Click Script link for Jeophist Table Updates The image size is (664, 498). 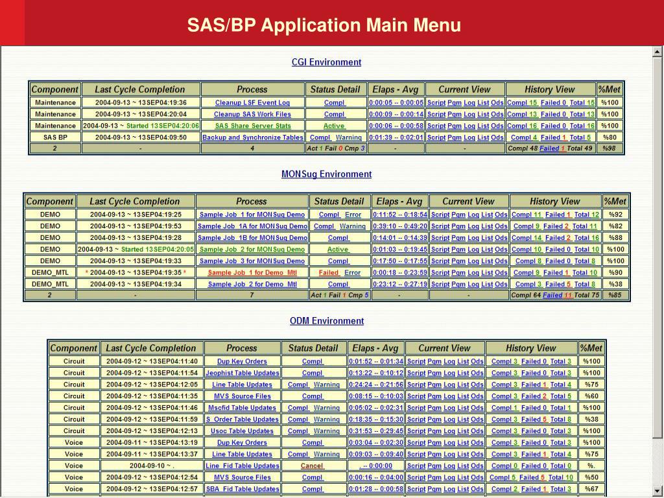pos(416,373)
